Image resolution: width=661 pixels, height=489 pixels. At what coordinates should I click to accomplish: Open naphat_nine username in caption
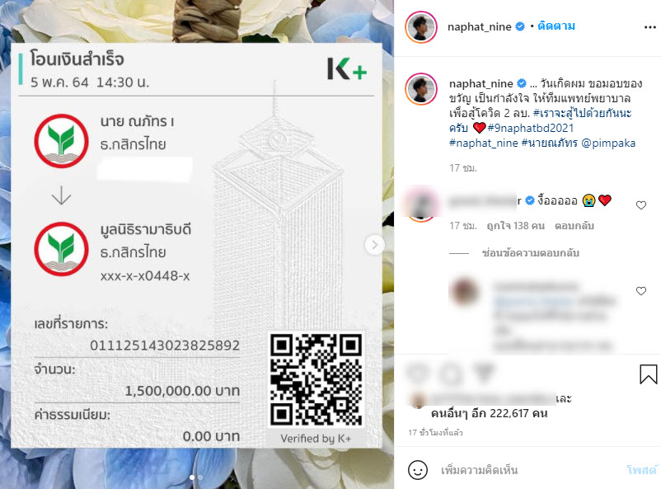point(481,83)
